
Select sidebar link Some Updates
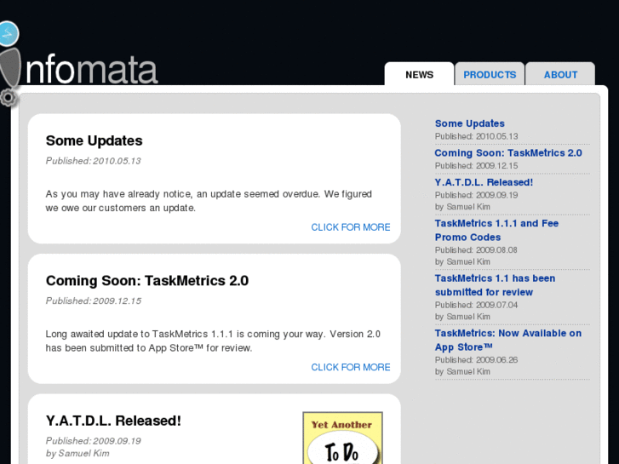470,123
